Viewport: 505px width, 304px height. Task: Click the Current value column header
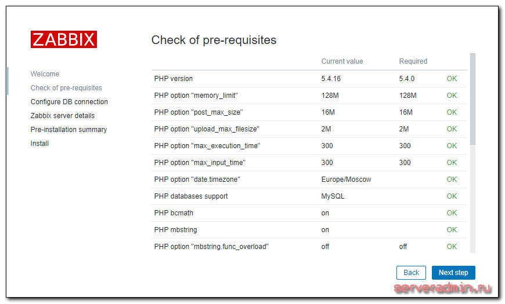pyautogui.click(x=342, y=61)
